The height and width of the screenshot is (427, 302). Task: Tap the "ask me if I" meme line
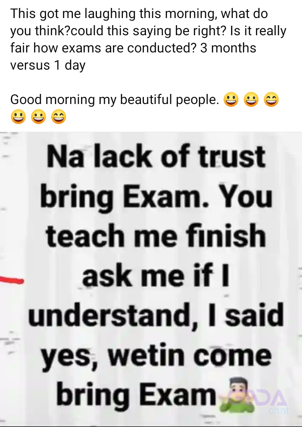156,276
